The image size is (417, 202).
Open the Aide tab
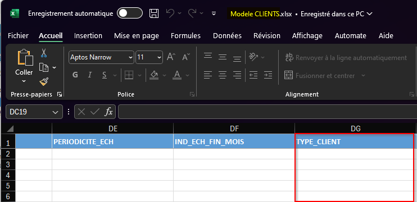(x=386, y=35)
